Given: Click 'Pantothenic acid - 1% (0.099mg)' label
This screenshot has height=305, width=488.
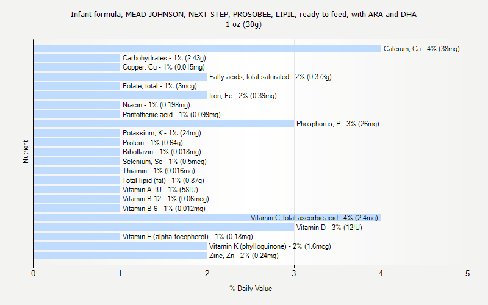Looking at the screenshot, I should click(x=171, y=115).
